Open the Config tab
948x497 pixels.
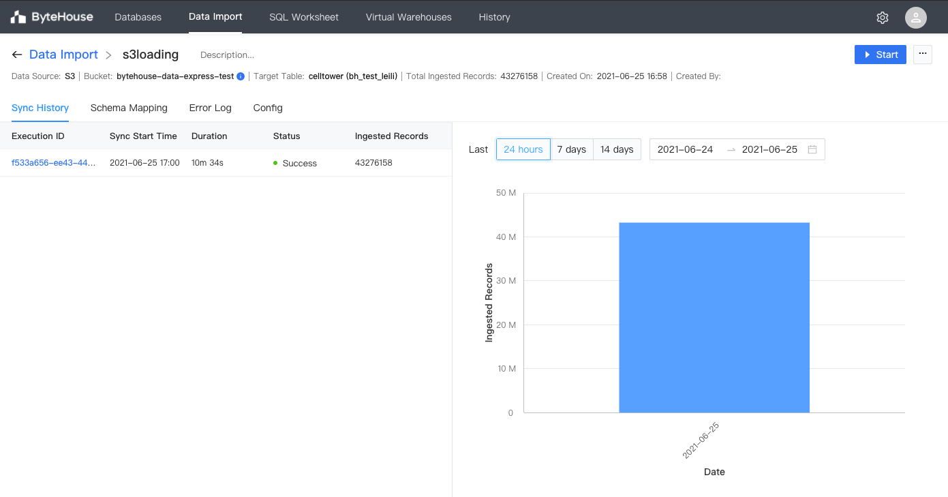[268, 108]
